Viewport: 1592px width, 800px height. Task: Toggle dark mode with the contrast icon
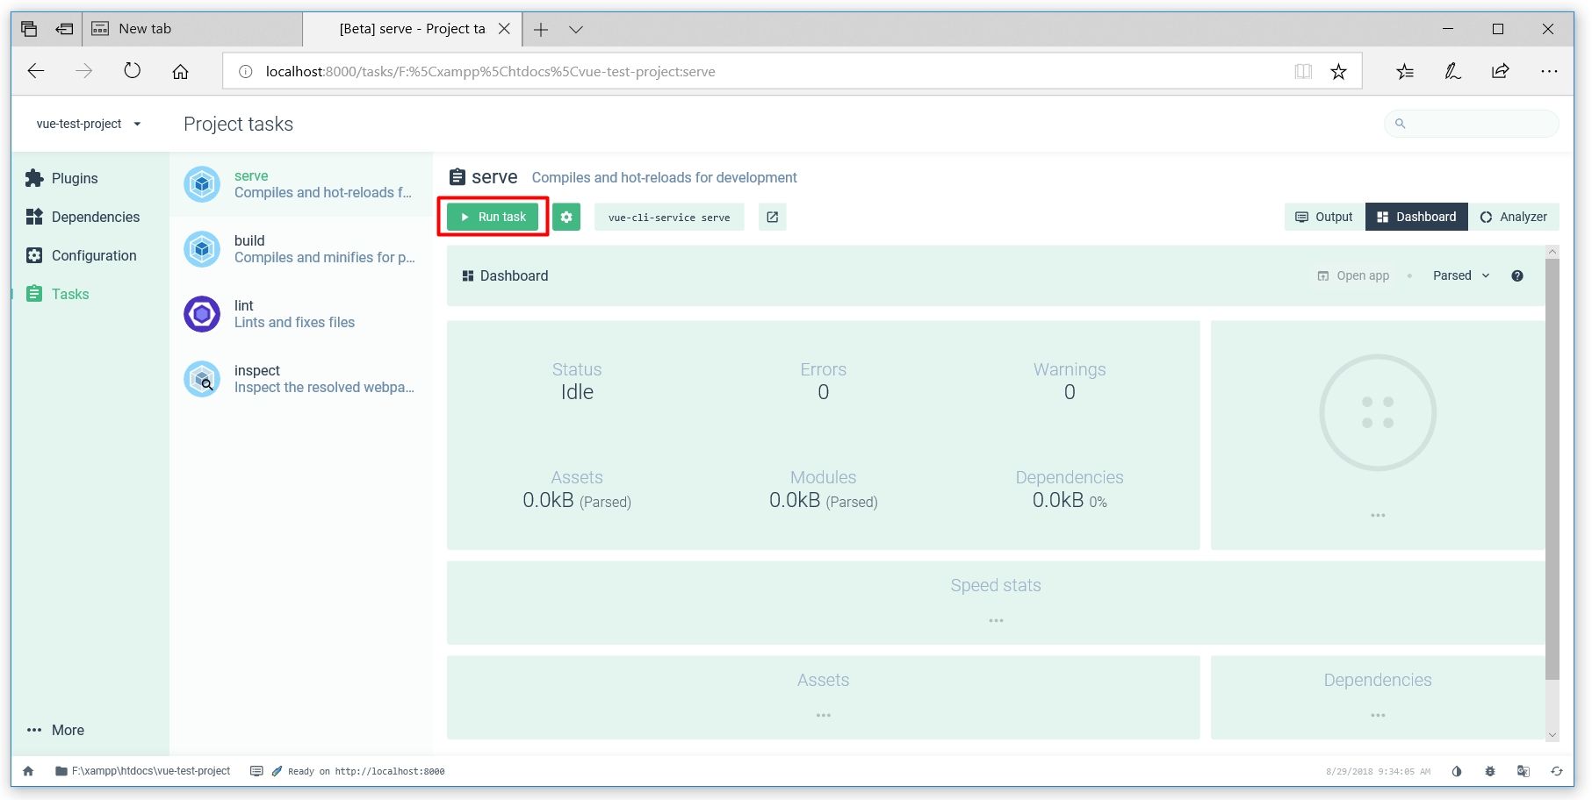click(x=1457, y=771)
